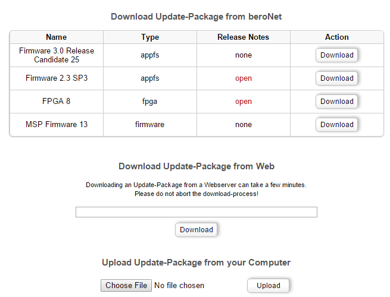Select the Firmware 2.3 SP3 name cell
Viewport: 390px width, 297px height.
(x=57, y=78)
